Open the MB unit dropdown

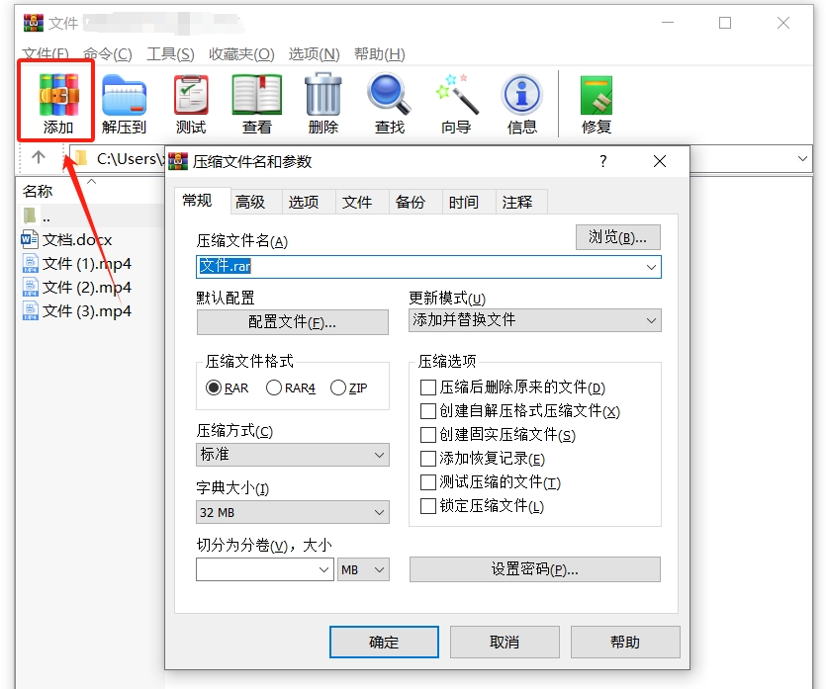363,569
